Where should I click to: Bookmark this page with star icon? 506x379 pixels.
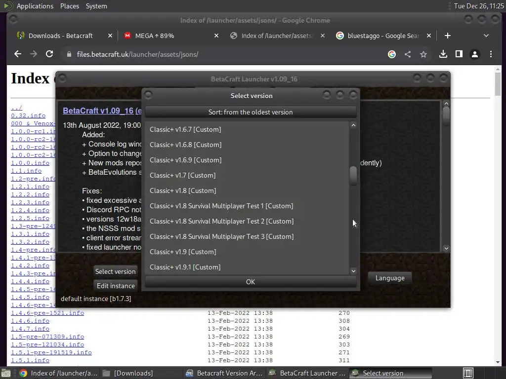(x=423, y=54)
